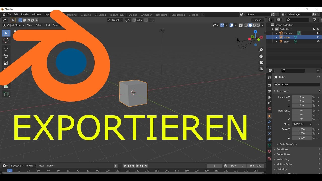Select the Select Box tool
The height and width of the screenshot is (181, 322).
click(x=6, y=33)
